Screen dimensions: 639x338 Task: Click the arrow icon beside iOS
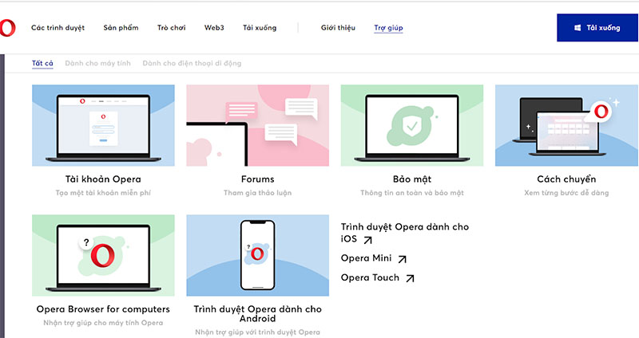point(368,240)
